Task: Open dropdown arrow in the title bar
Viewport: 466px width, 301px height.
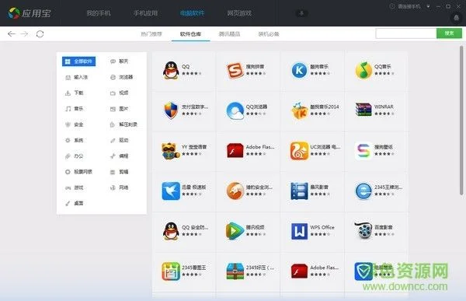Action: click(428, 6)
